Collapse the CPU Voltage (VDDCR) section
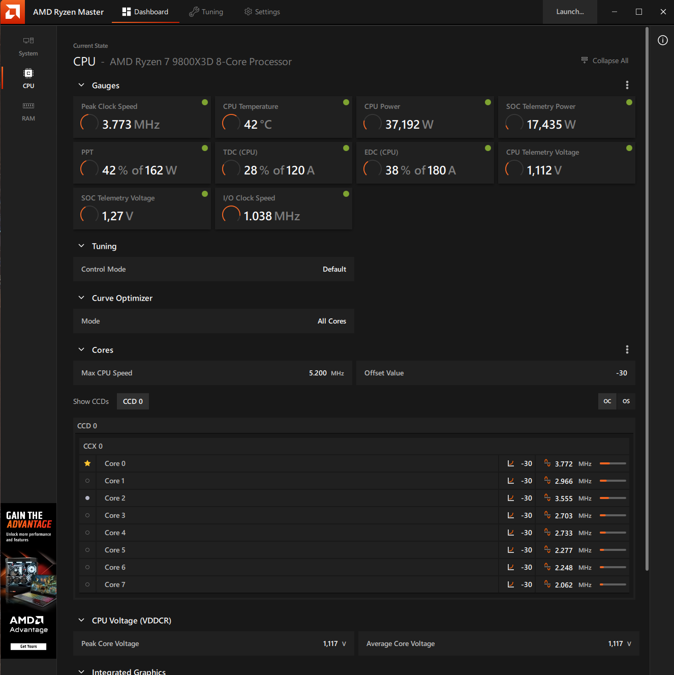The width and height of the screenshot is (674, 675). pyautogui.click(x=81, y=620)
